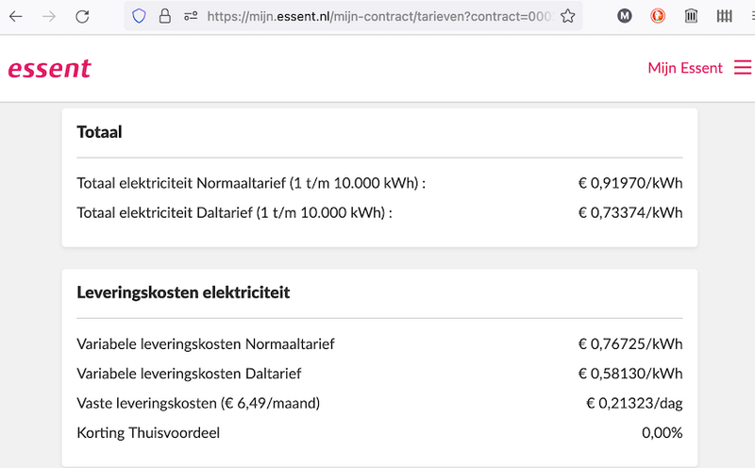This screenshot has height=468, width=755.
Task: Select the Vaste leveringskosten label
Action: (x=198, y=403)
